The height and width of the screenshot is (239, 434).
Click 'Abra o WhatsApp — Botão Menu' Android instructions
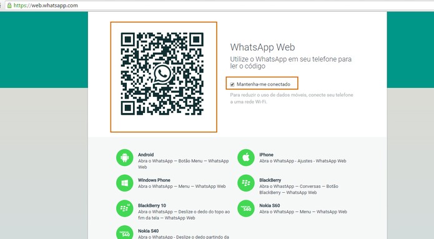click(183, 164)
